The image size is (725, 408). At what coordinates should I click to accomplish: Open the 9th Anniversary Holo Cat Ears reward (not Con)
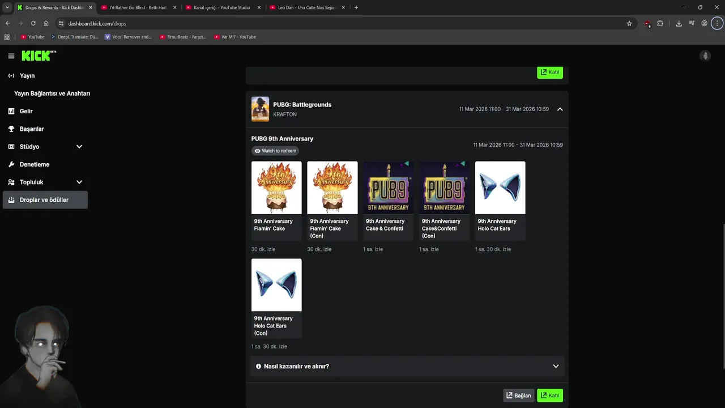500,188
